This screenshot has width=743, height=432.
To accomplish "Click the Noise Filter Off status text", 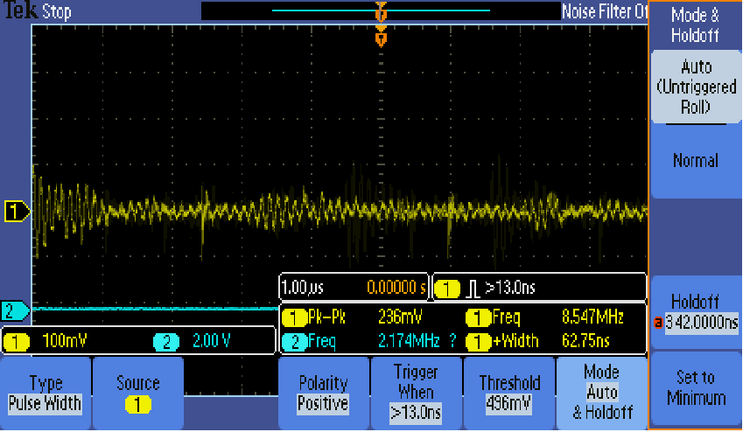I will pos(604,10).
